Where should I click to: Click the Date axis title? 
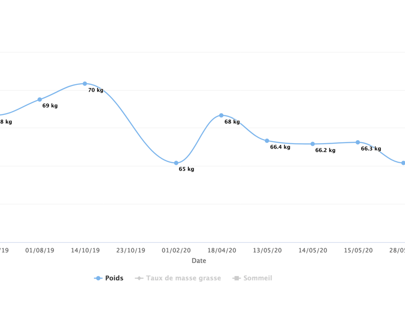click(199, 261)
